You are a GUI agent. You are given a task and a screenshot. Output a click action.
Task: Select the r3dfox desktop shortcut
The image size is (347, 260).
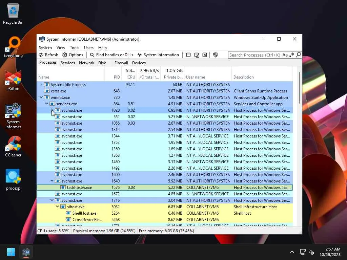[13, 80]
